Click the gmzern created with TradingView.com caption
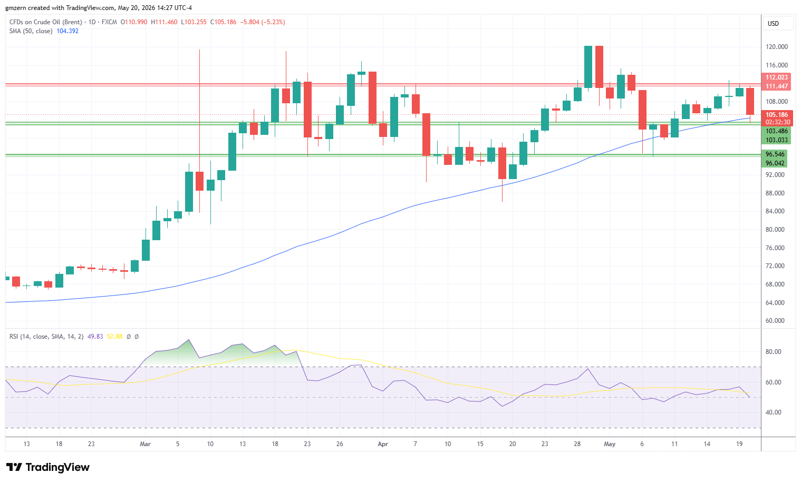 click(99, 8)
